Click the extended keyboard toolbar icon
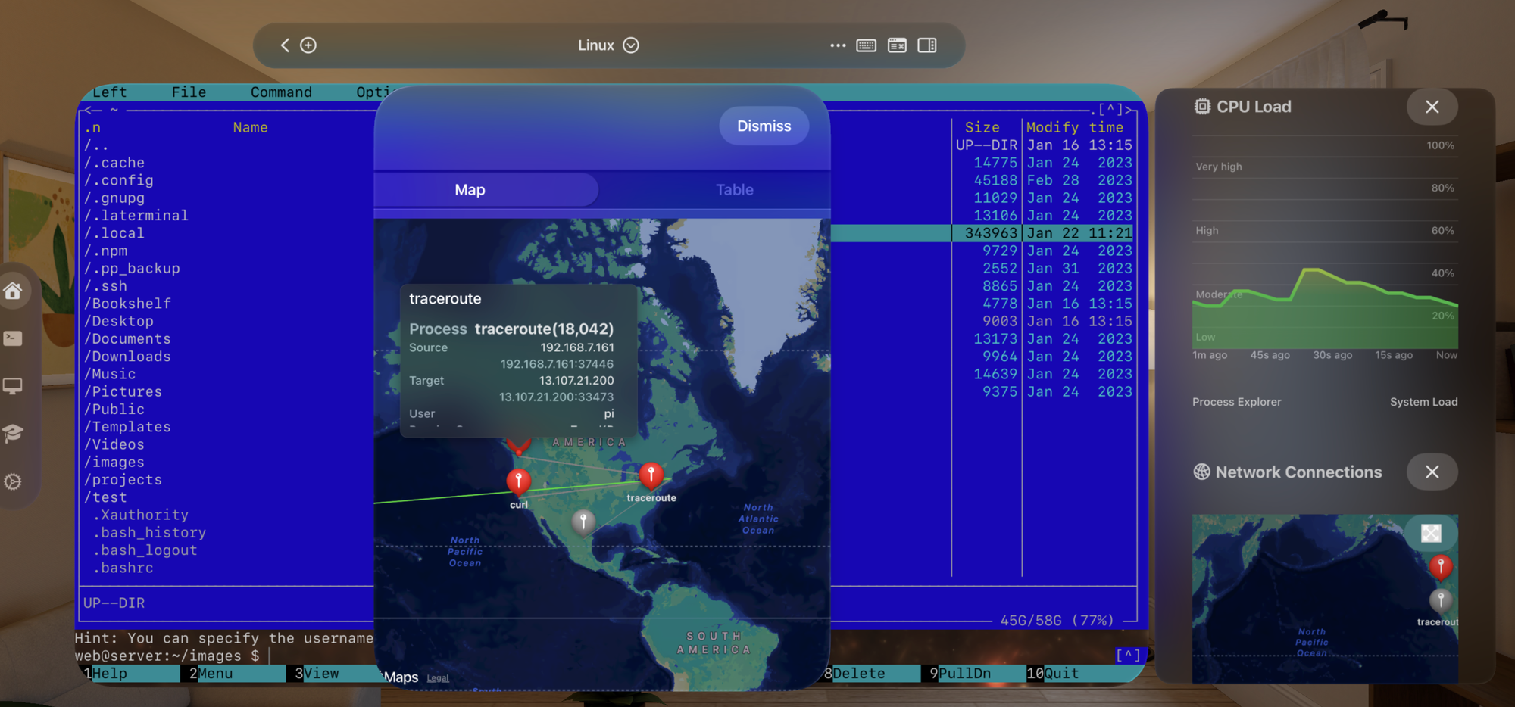Viewport: 1515px width, 707px height. tap(897, 45)
